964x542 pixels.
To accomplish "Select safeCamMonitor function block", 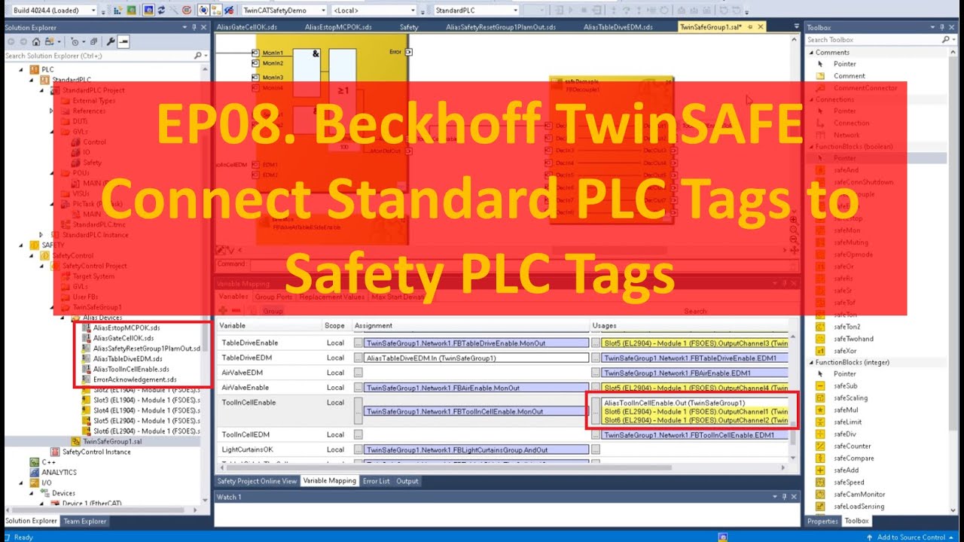I will pos(859,494).
